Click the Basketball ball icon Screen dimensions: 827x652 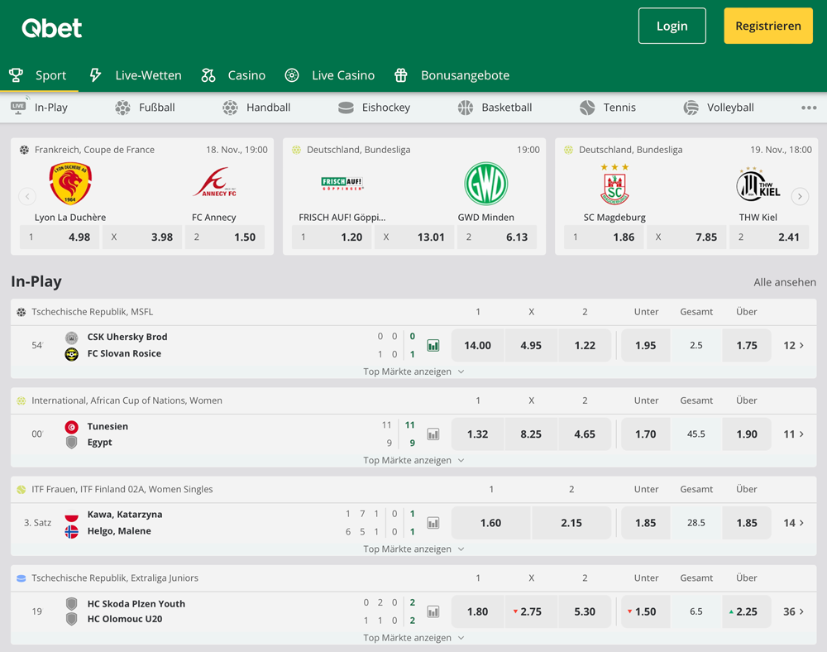465,108
